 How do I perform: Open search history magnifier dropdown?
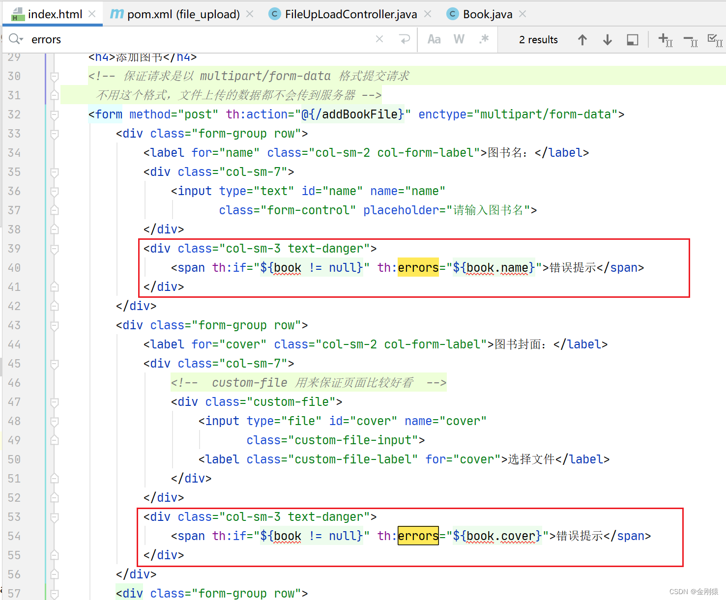(x=16, y=39)
